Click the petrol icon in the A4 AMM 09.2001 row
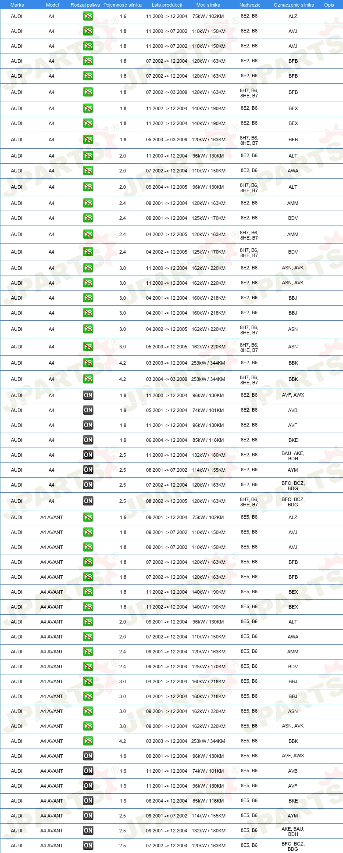This screenshot has height=853, width=343. point(88,203)
